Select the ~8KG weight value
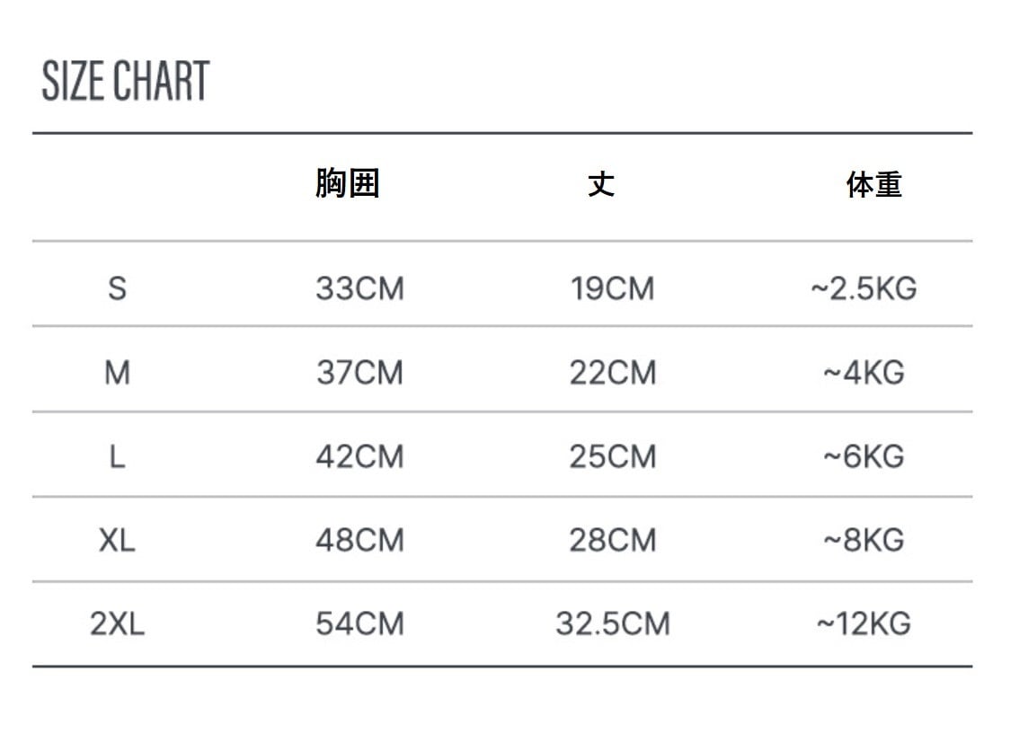1019x733 pixels. 864,540
